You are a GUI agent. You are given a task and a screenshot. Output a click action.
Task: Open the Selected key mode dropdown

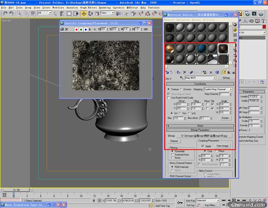tap(218, 200)
